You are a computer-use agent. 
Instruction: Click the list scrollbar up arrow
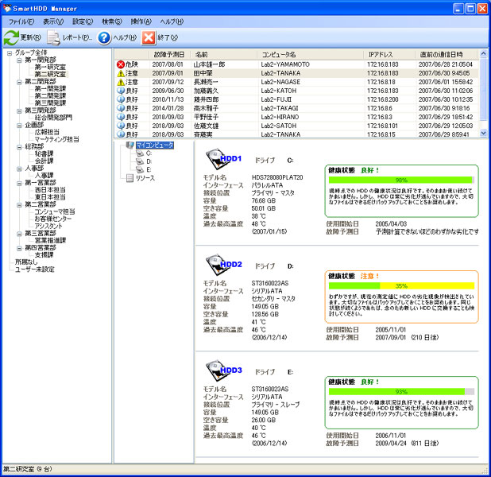pos(484,53)
